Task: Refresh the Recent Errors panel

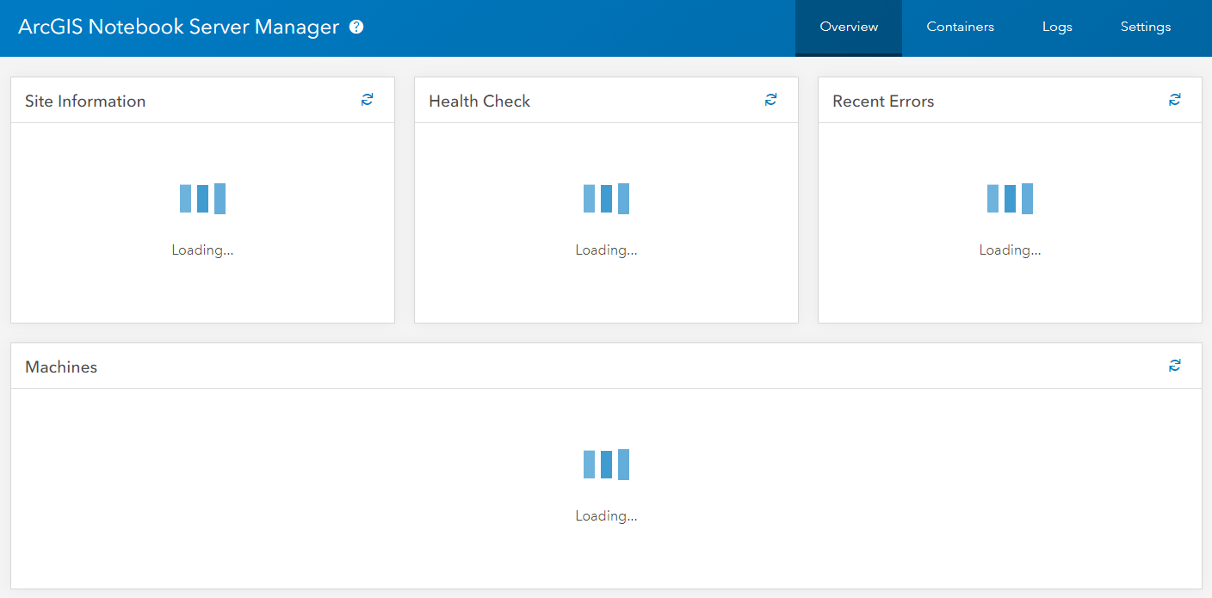Action: pos(1175,100)
